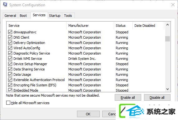The image size is (178, 120).
Task: Toggle Extensible Authentication Protocol checkbox
Action: 10,80
